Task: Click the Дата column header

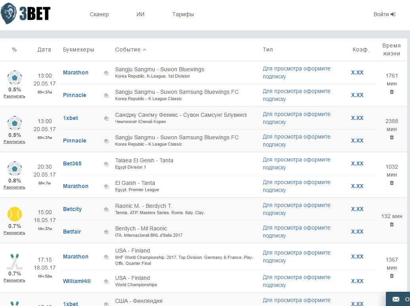Action: pos(44,49)
